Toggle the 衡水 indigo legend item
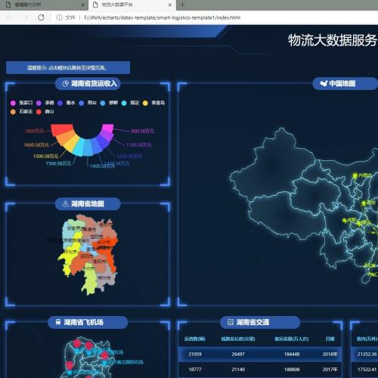This screenshot has width=378, height=378. point(67,103)
